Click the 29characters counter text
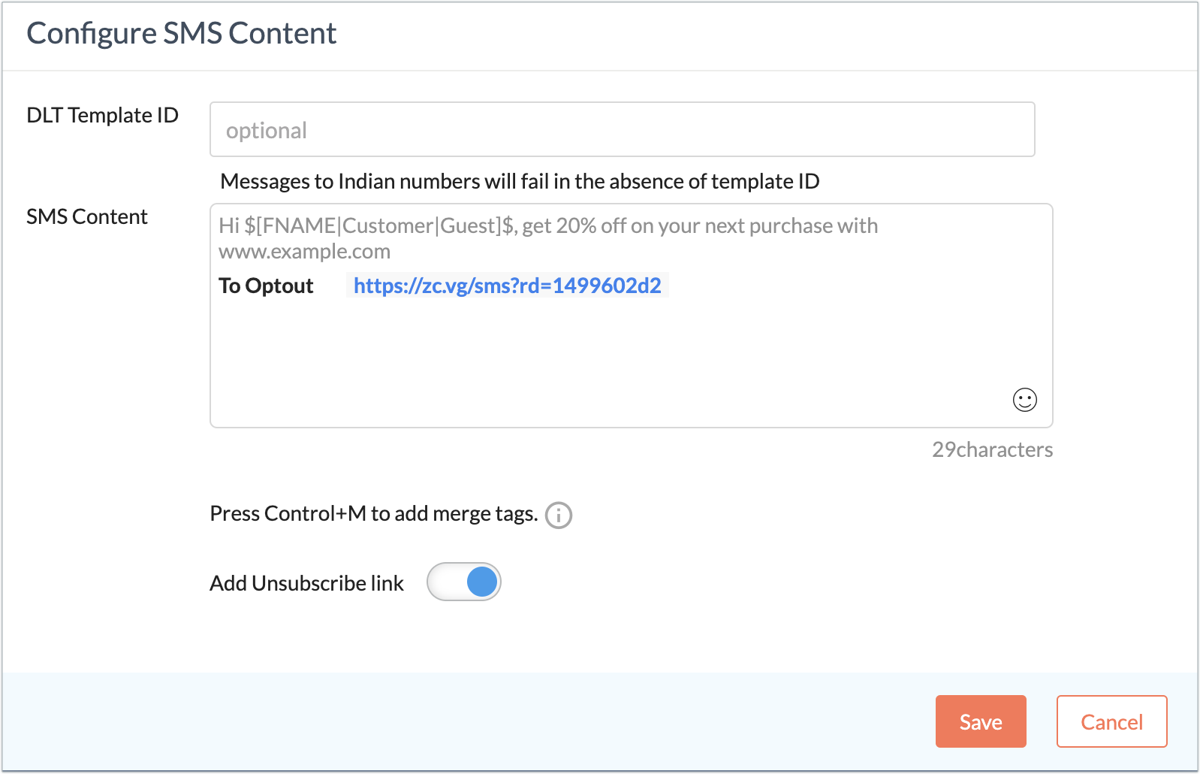This screenshot has height=774, width=1200. click(x=992, y=449)
